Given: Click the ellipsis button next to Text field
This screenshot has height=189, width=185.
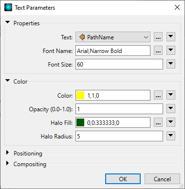Looking at the screenshot, I should (x=158, y=37).
